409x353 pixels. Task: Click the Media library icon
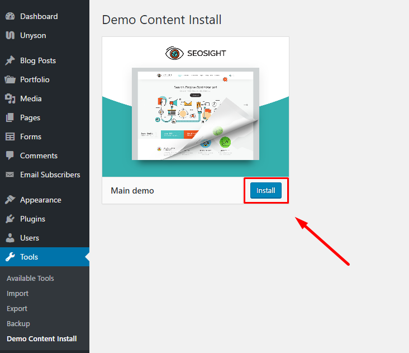point(10,98)
